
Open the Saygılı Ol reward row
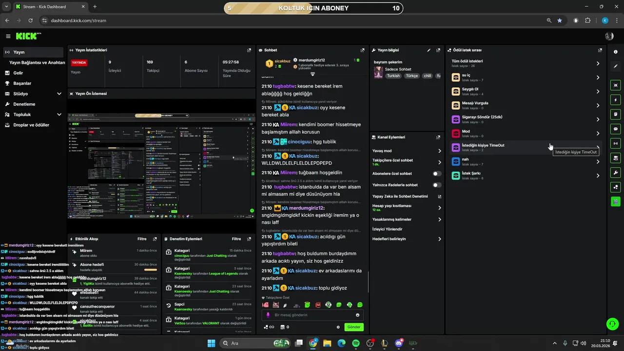point(526,91)
